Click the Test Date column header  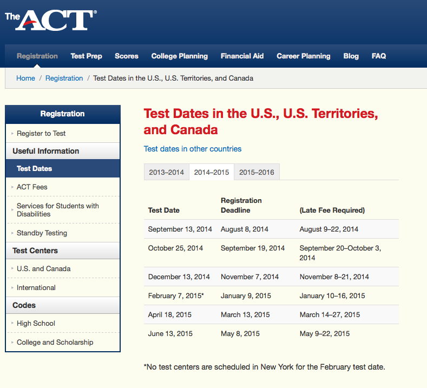tap(163, 210)
